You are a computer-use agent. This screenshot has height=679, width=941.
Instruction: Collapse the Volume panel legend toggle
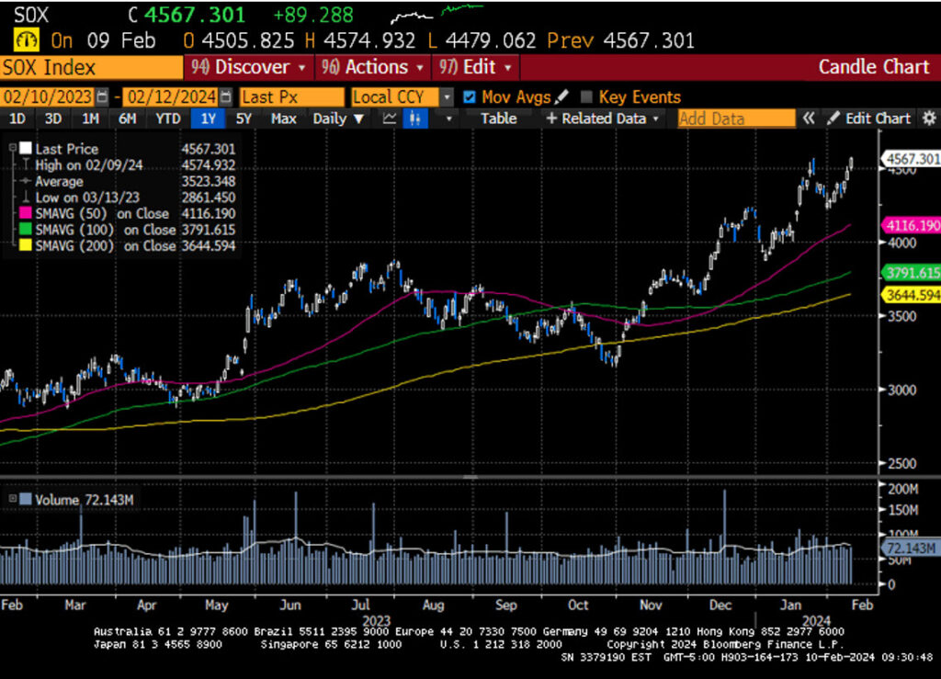[x=12, y=500]
